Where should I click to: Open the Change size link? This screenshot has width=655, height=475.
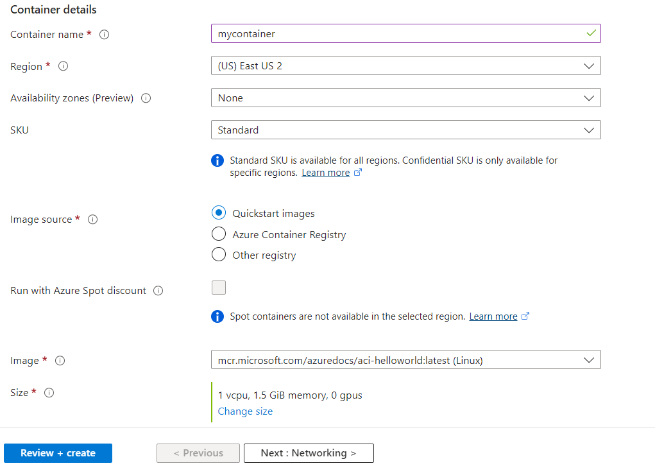245,411
